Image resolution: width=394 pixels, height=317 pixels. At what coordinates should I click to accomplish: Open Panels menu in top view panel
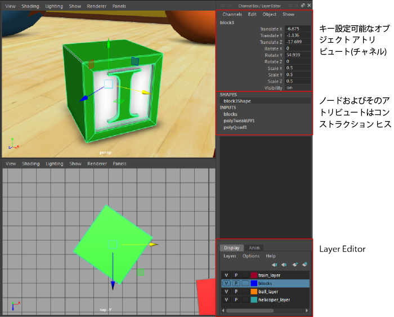119,164
